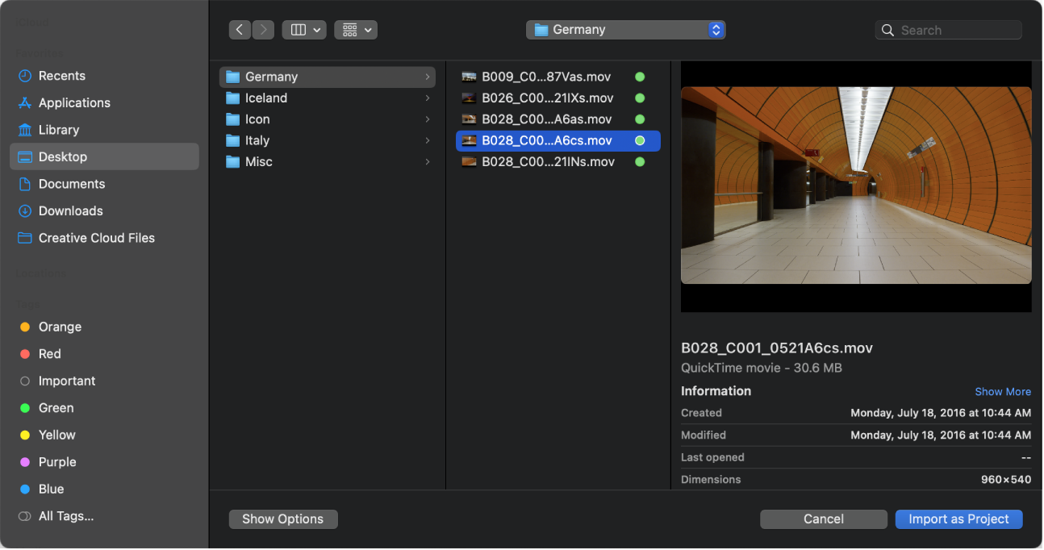Expand the Iceland folder chevron
Image resolution: width=1044 pixels, height=550 pixels.
[x=428, y=98]
